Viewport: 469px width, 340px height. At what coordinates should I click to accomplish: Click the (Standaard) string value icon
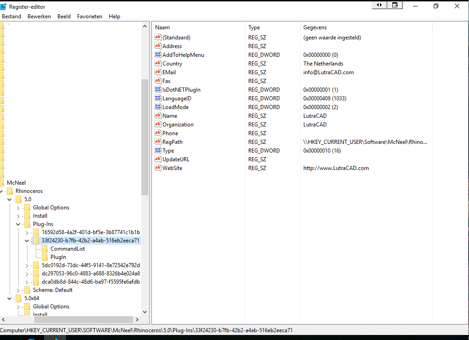[x=157, y=37]
